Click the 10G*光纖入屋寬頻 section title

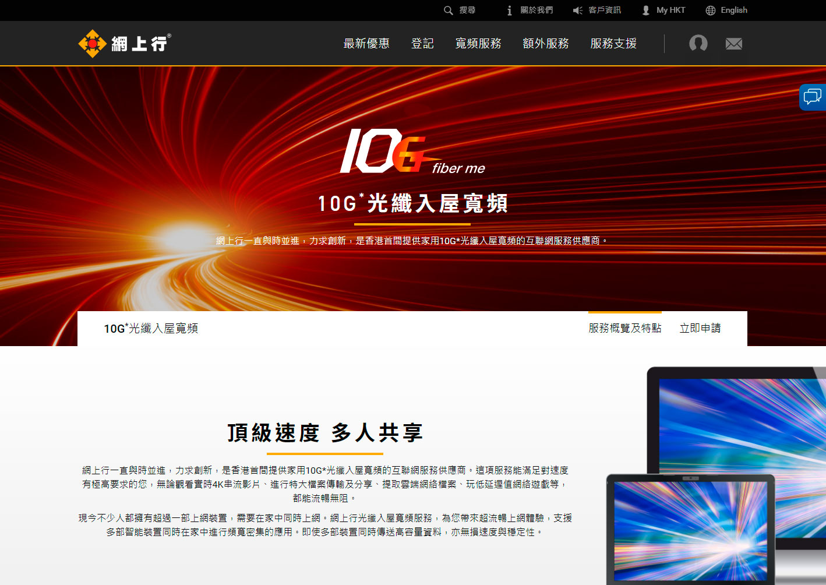point(151,329)
